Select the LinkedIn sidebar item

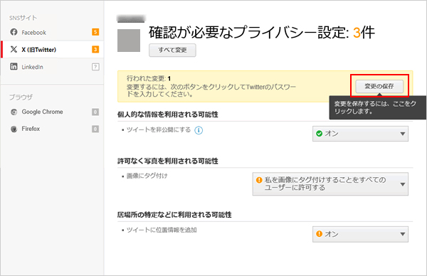tap(52, 67)
